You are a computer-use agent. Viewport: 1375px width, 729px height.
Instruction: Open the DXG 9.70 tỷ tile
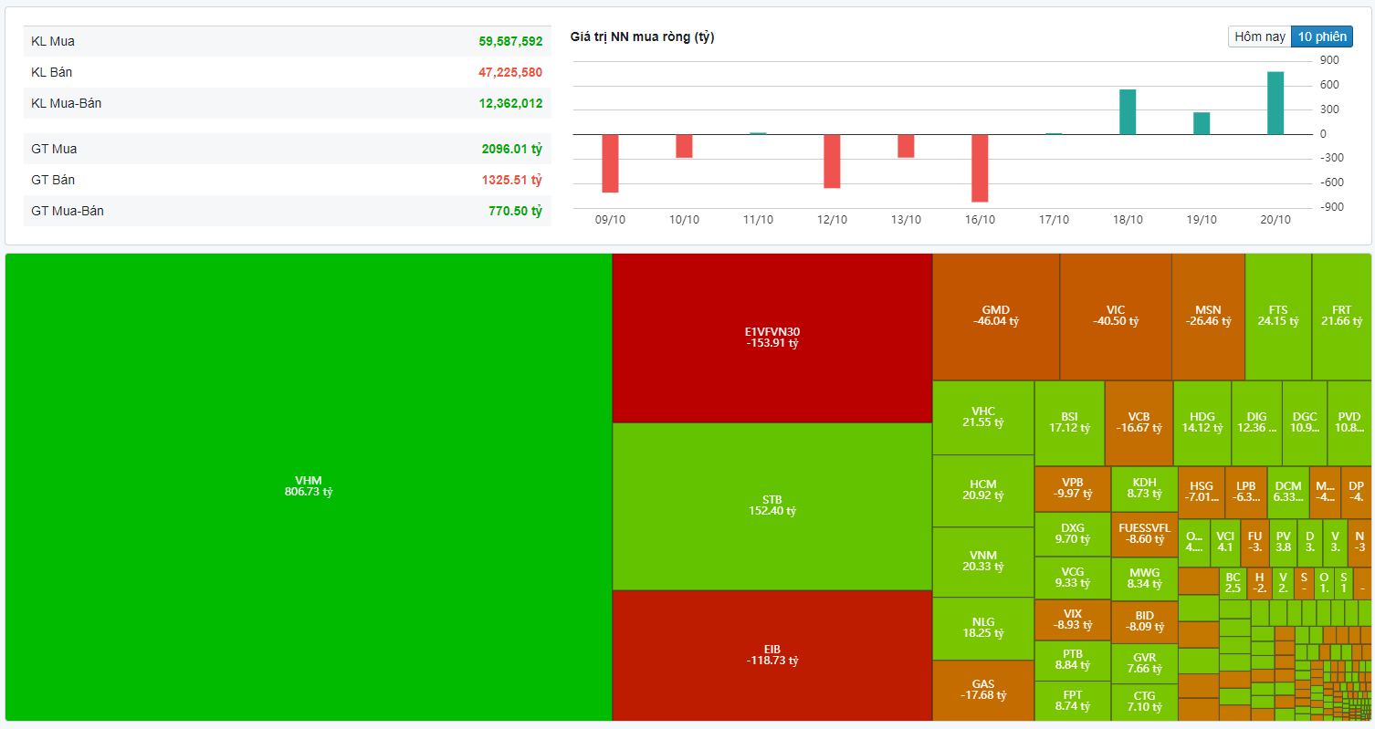click(x=1072, y=534)
